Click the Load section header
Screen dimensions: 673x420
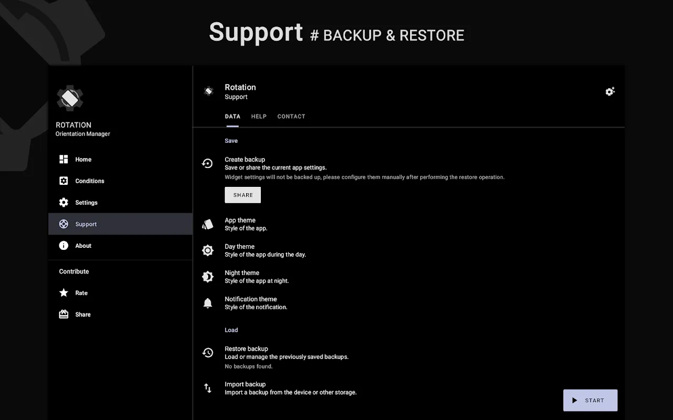point(231,330)
